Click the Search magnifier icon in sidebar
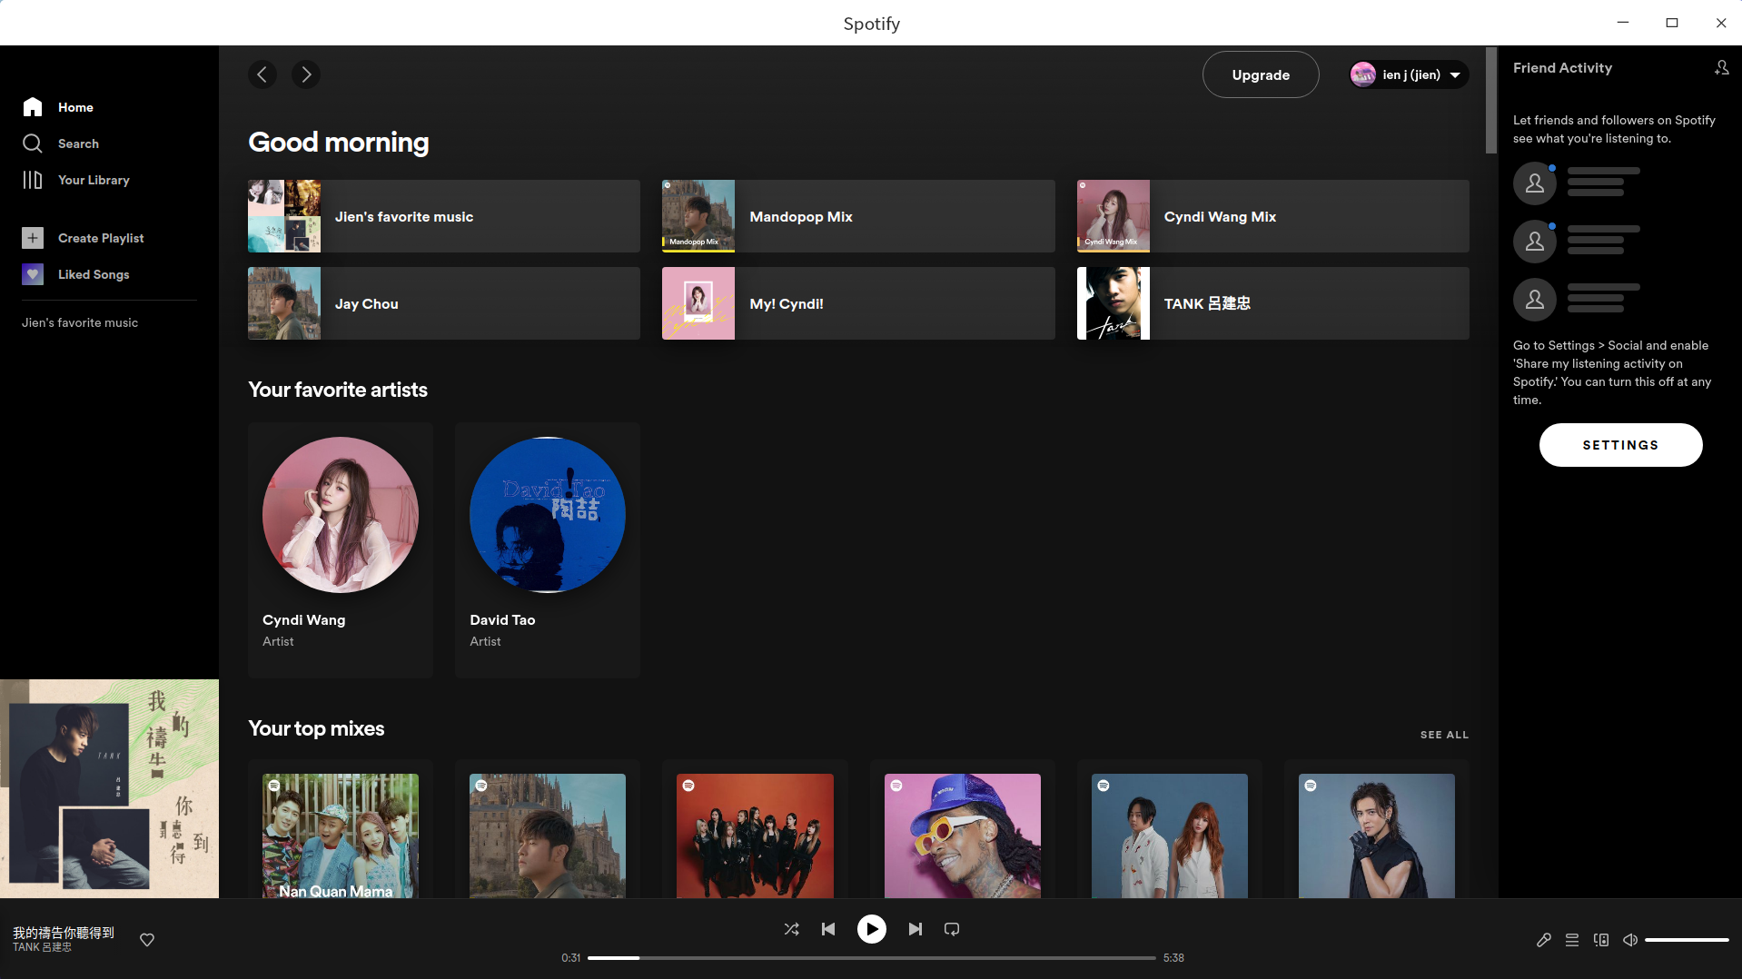Image resolution: width=1742 pixels, height=979 pixels. 33,143
